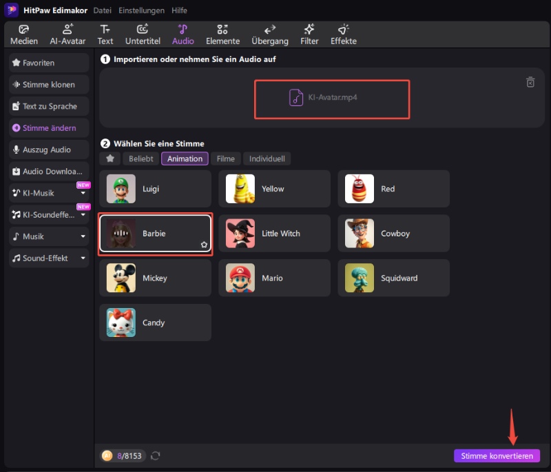
Task: Click the imported KI-Avatar.mp4 file
Action: point(332,98)
